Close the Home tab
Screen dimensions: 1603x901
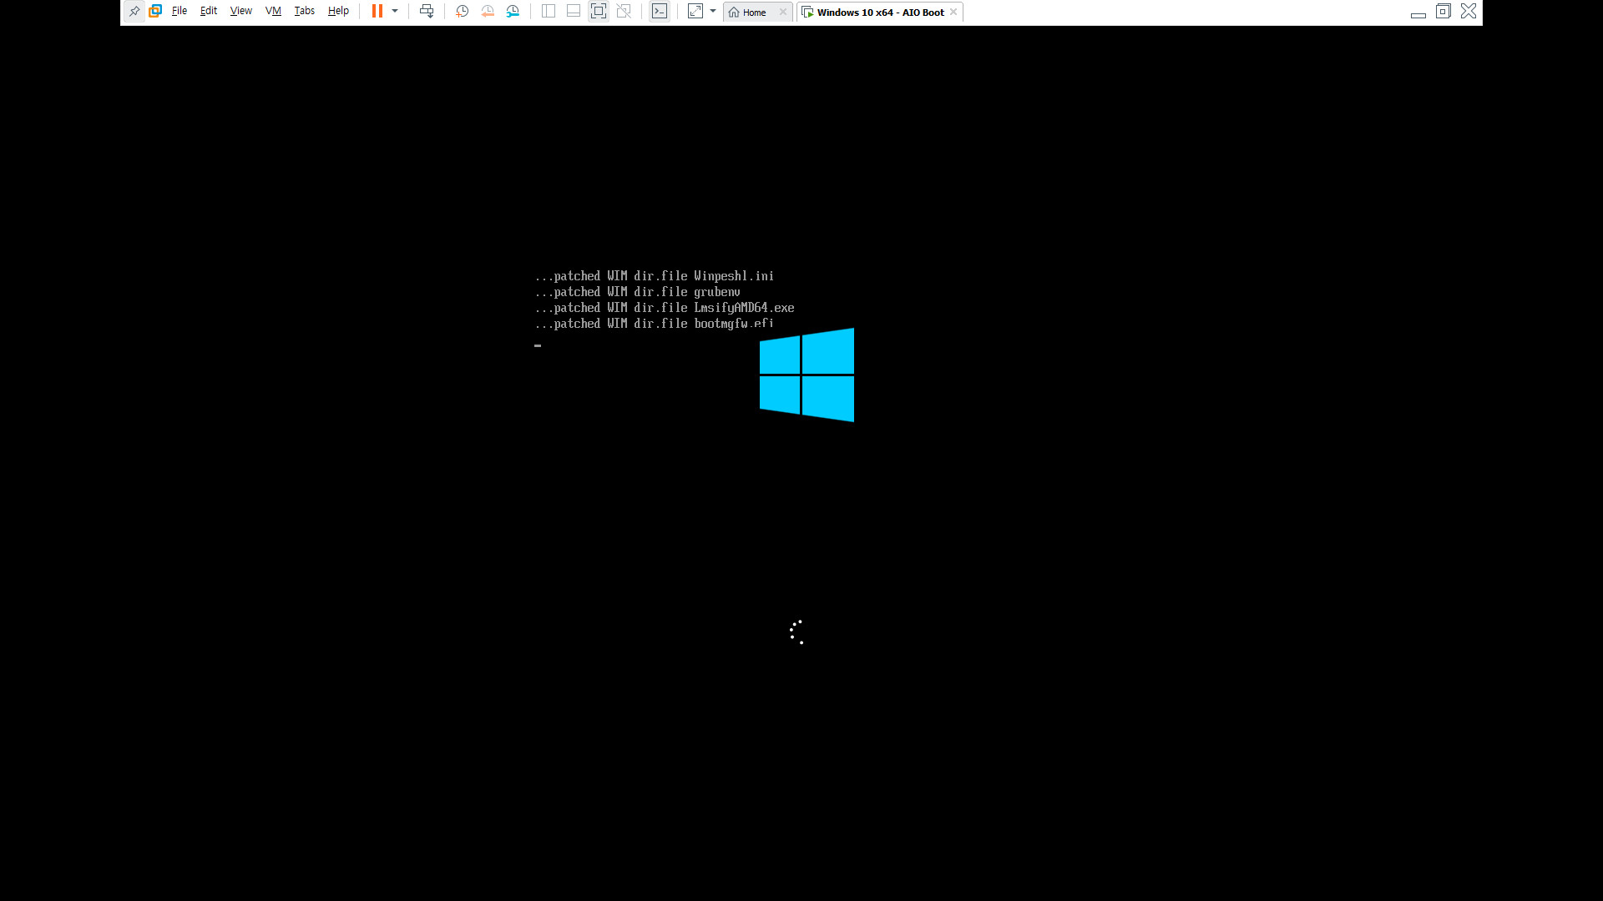pyautogui.click(x=783, y=13)
